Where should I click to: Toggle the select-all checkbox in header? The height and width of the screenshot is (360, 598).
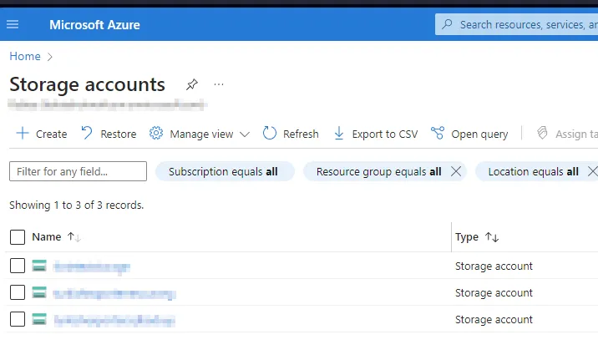pyautogui.click(x=18, y=237)
